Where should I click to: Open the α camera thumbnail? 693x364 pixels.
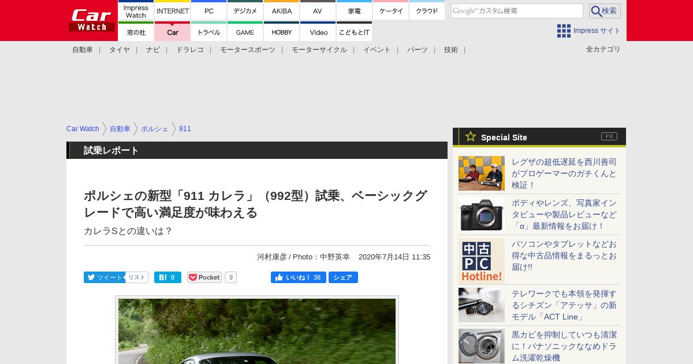coord(482,214)
